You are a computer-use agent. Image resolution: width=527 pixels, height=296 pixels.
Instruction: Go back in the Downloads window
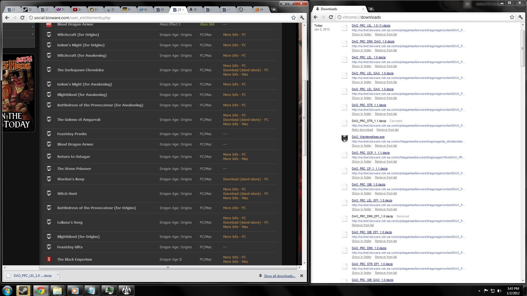click(x=315, y=17)
